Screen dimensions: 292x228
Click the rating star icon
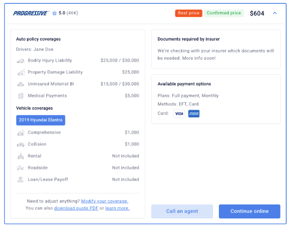pyautogui.click(x=54, y=13)
